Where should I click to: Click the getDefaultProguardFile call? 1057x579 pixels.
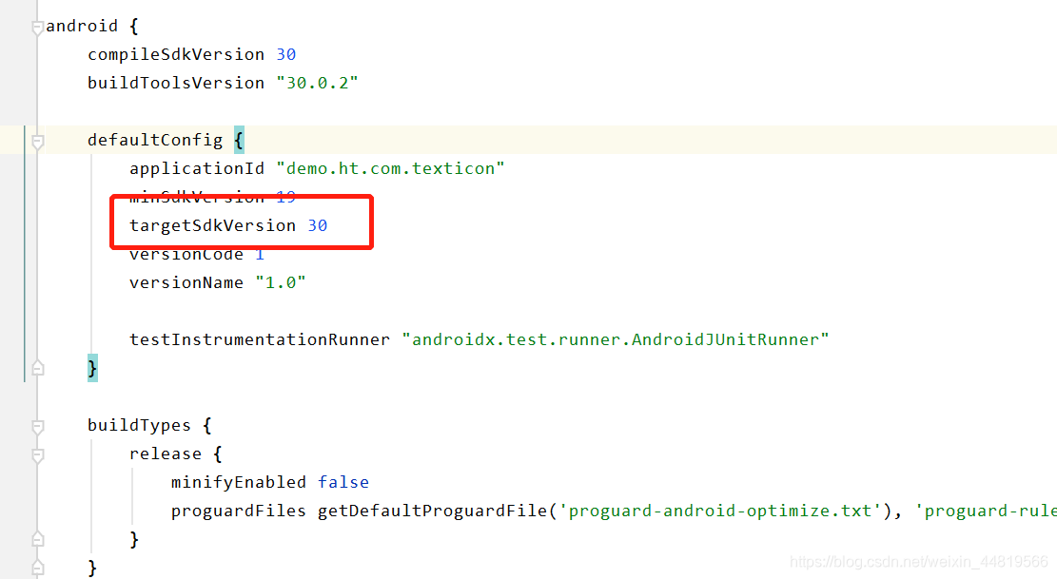[x=432, y=511]
